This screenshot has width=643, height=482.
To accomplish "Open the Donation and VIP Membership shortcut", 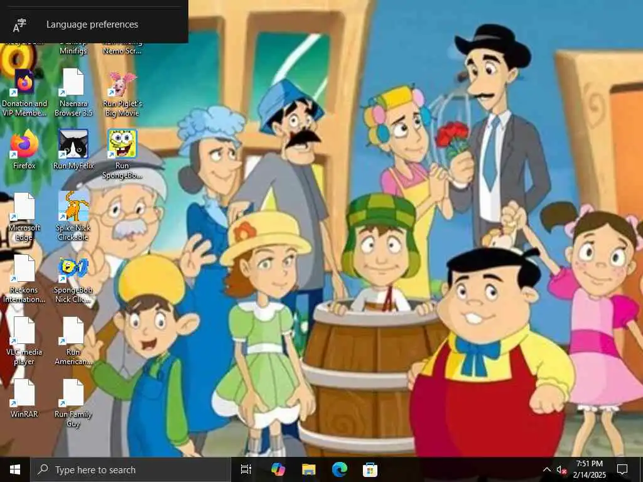I will (24, 93).
